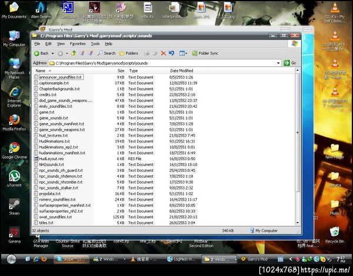Open the Tools menu
The image size is (353, 276).
pyautogui.click(x=95, y=44)
